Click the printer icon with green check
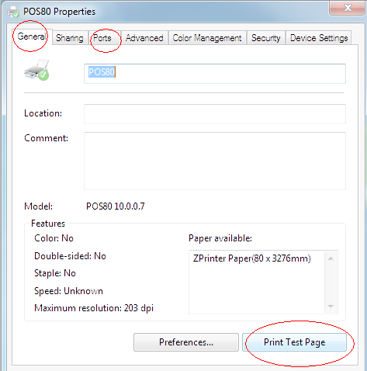 coord(37,70)
